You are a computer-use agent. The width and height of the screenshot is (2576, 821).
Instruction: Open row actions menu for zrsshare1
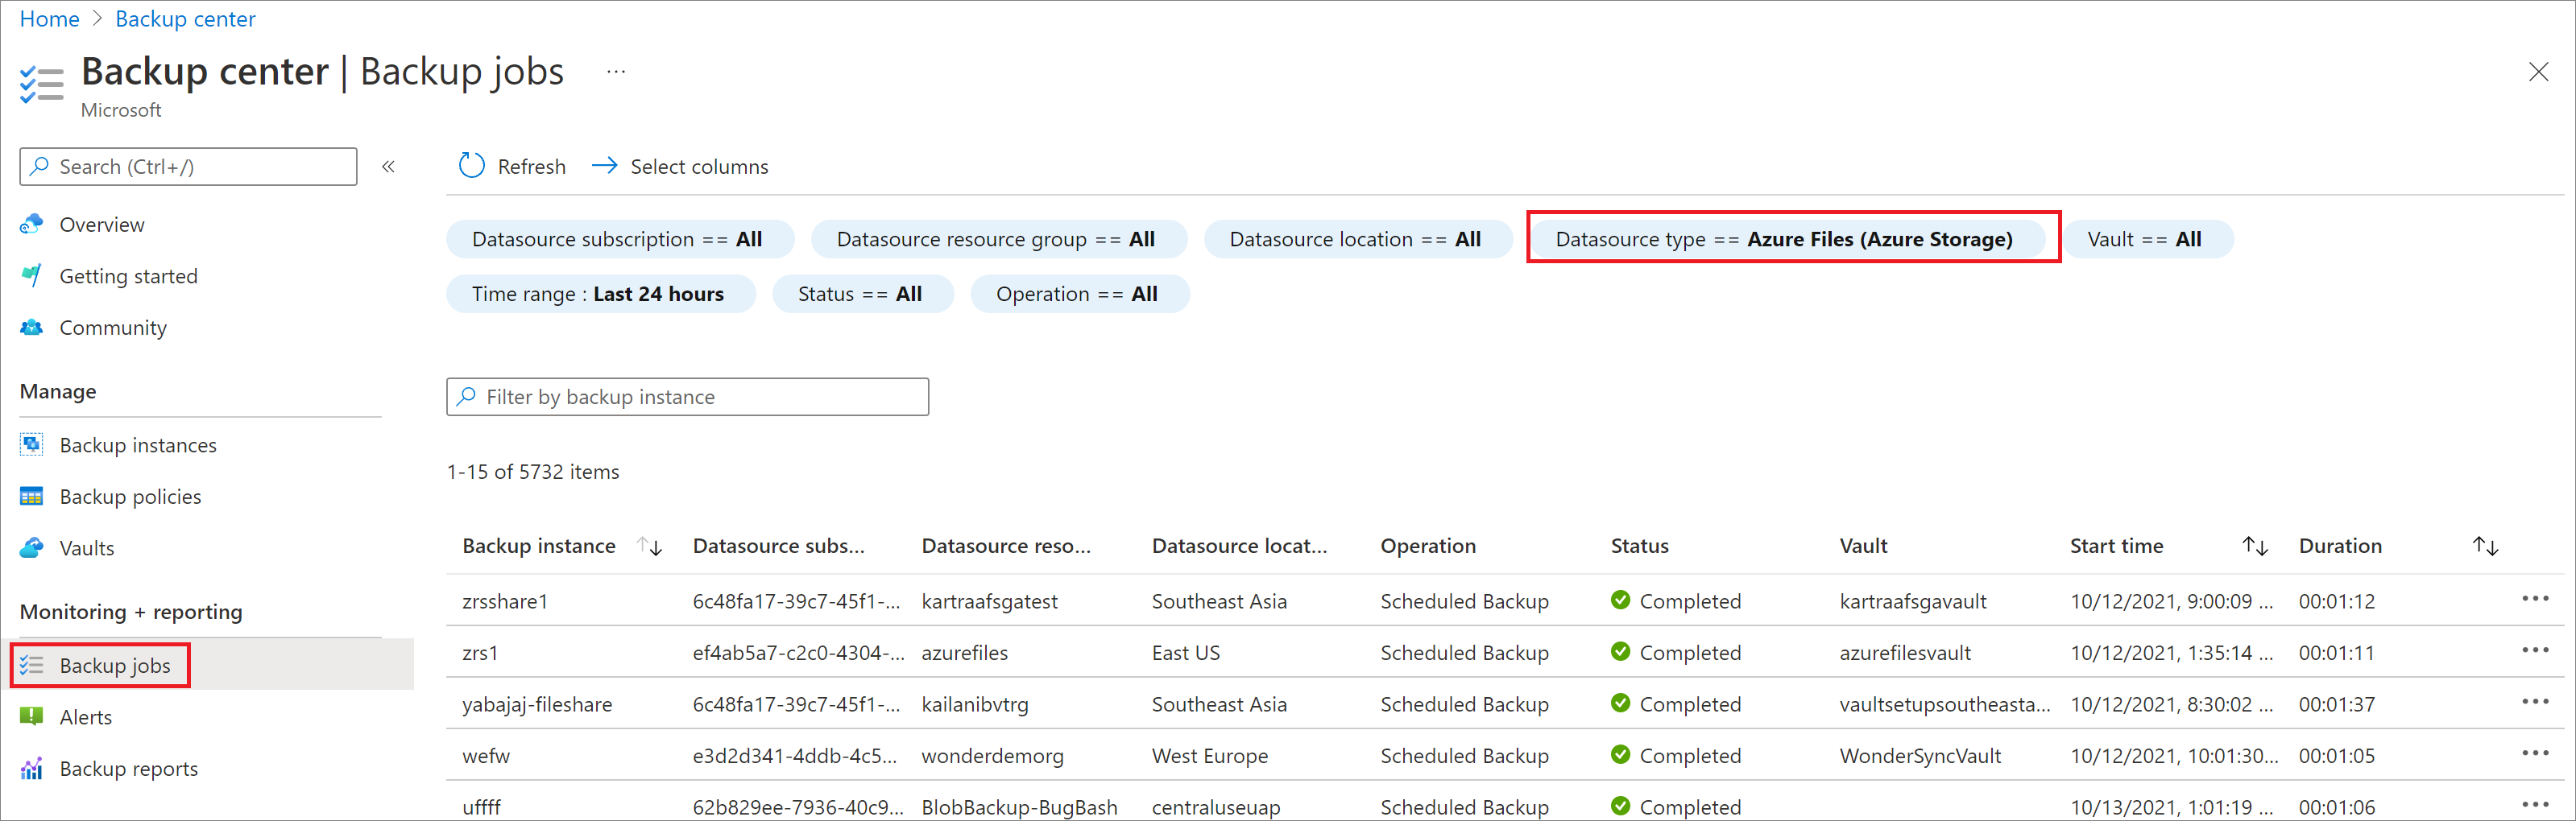pos(2534,600)
